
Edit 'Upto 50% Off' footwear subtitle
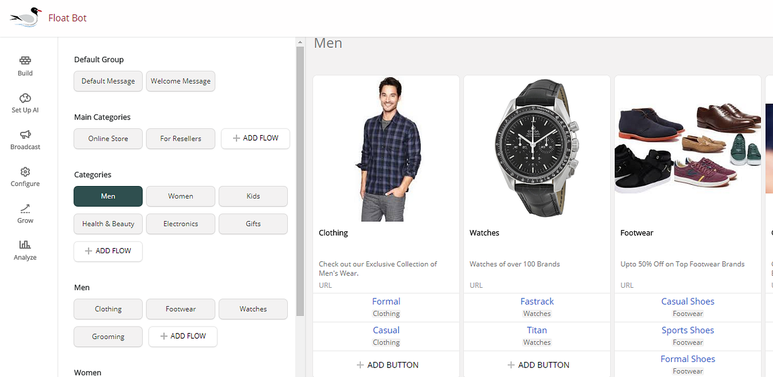point(683,265)
